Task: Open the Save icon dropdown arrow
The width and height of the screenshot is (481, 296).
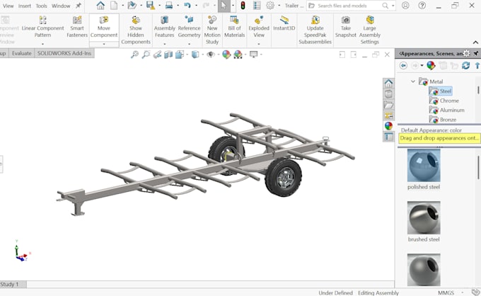Action: [160, 5]
